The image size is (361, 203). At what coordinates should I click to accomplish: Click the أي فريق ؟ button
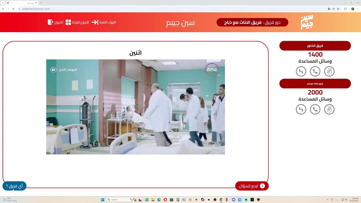[14, 186]
